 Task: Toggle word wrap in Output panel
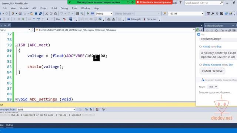pyautogui.click(x=103, y=109)
